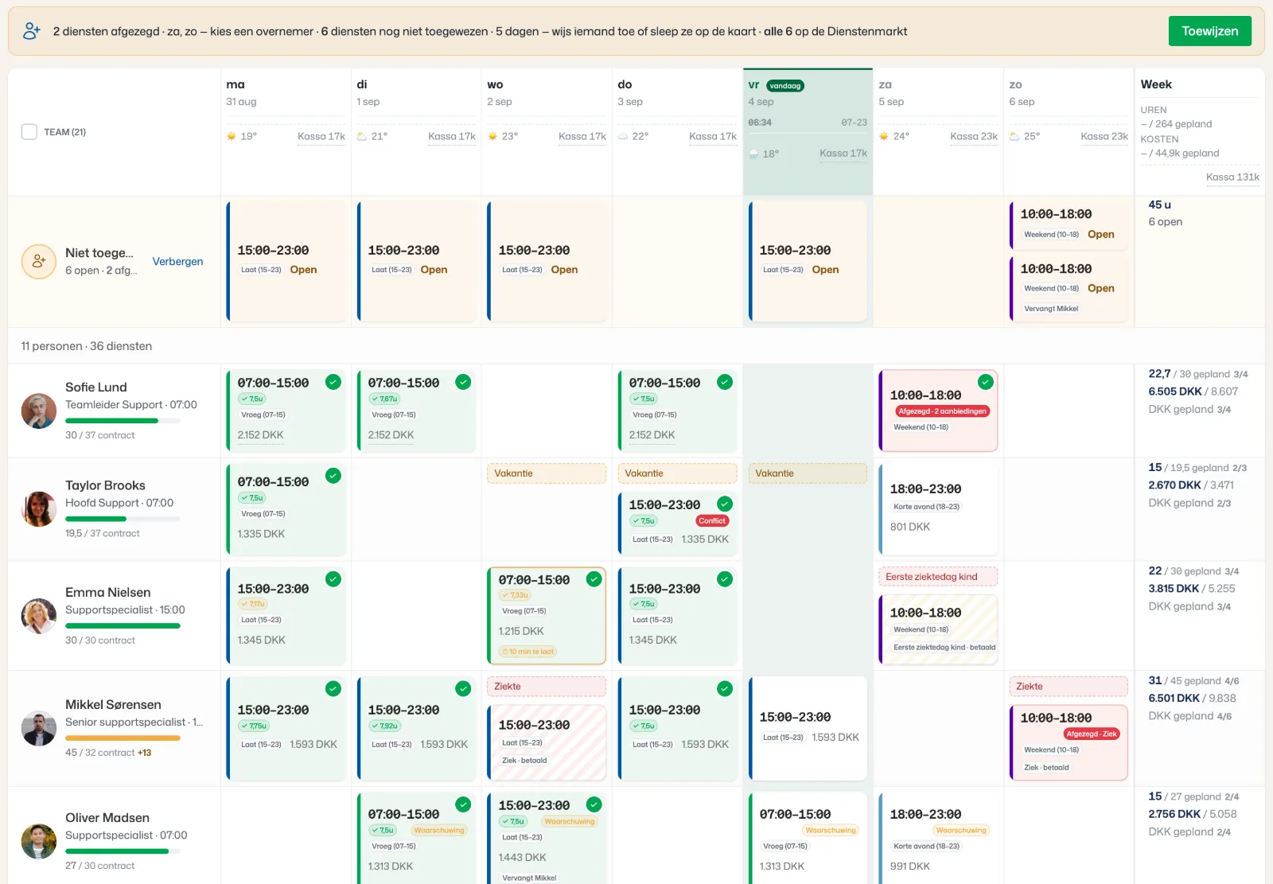Click the sun weather icon for Monday
This screenshot has height=884, width=1273.
tap(232, 136)
